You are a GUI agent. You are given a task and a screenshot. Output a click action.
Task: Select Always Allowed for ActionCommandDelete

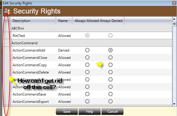pos(87,72)
